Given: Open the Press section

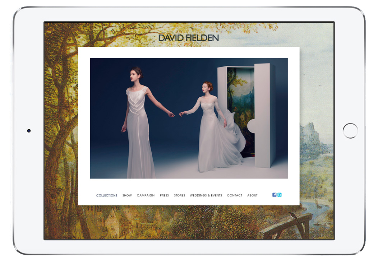Looking at the screenshot, I should tap(164, 195).
